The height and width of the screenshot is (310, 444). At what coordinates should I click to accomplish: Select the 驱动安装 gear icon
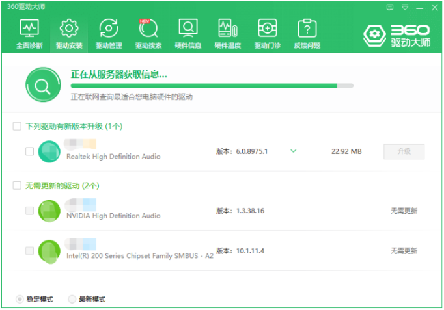pyautogui.click(x=69, y=29)
